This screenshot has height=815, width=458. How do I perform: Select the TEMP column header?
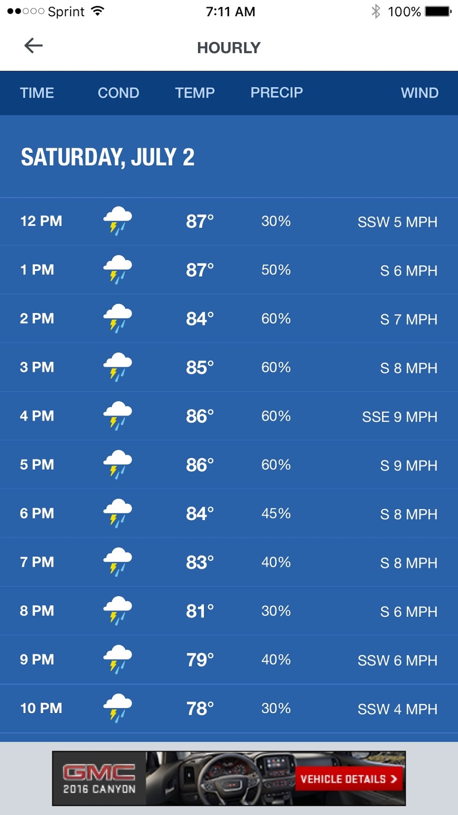coord(195,93)
